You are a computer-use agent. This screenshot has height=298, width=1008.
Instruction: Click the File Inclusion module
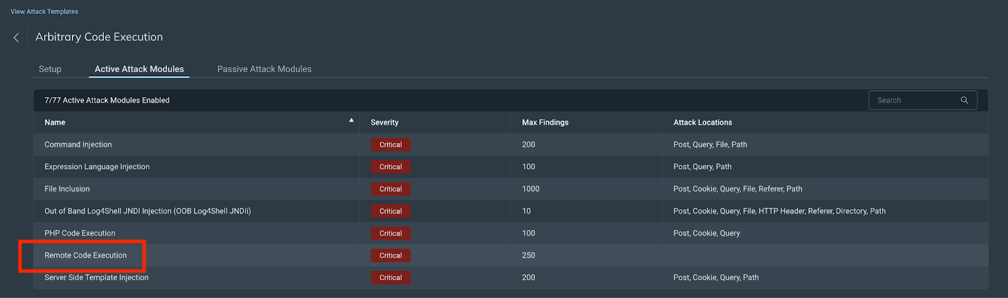click(67, 189)
